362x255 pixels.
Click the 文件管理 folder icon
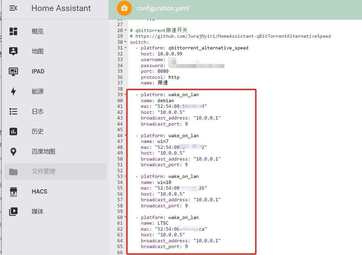(x=13, y=172)
